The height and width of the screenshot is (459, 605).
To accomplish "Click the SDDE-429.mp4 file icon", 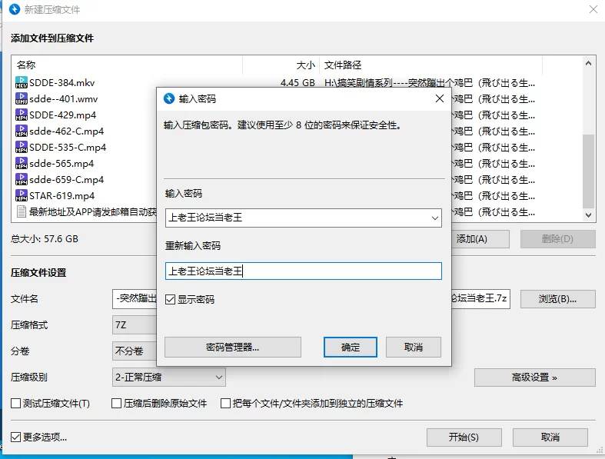I will coord(22,115).
